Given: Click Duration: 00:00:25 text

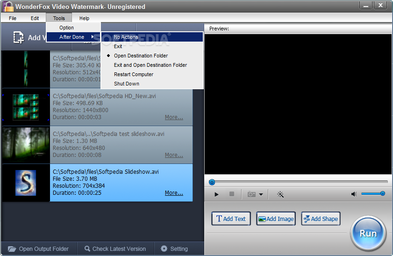Looking at the screenshot, I should [x=77, y=192].
